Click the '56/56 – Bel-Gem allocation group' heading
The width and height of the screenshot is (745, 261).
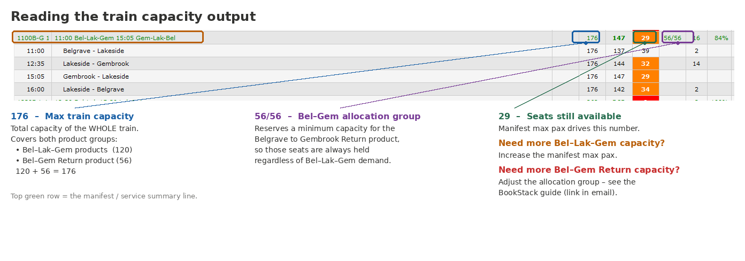click(x=337, y=117)
